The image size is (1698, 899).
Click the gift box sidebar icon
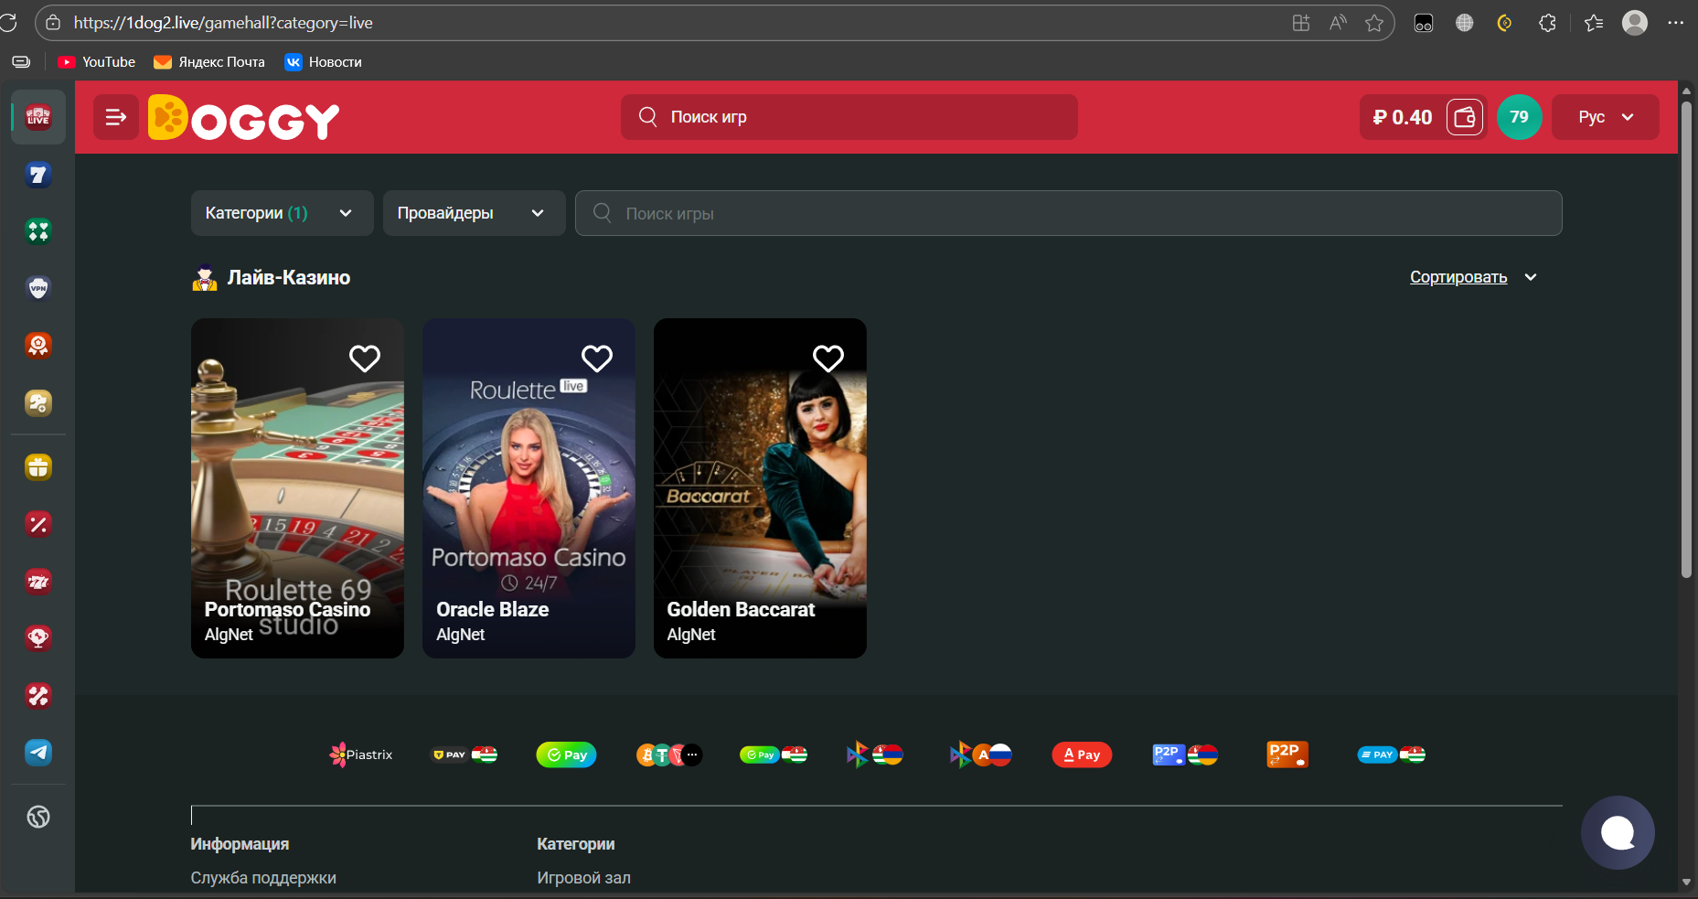tap(38, 467)
